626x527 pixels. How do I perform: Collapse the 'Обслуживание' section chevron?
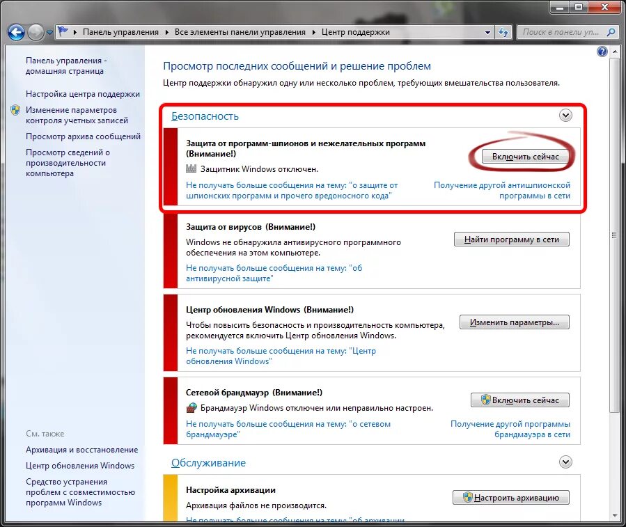pyautogui.click(x=565, y=462)
